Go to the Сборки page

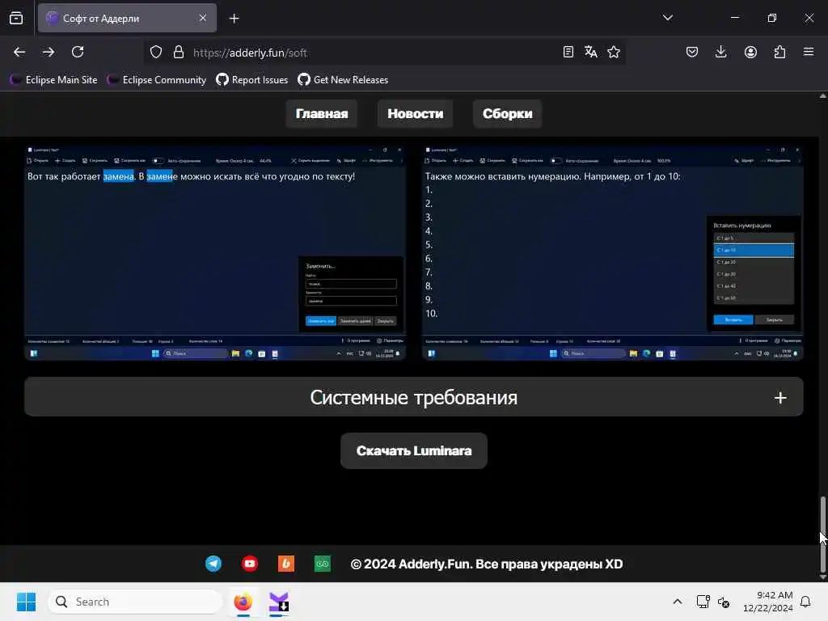[x=508, y=113]
